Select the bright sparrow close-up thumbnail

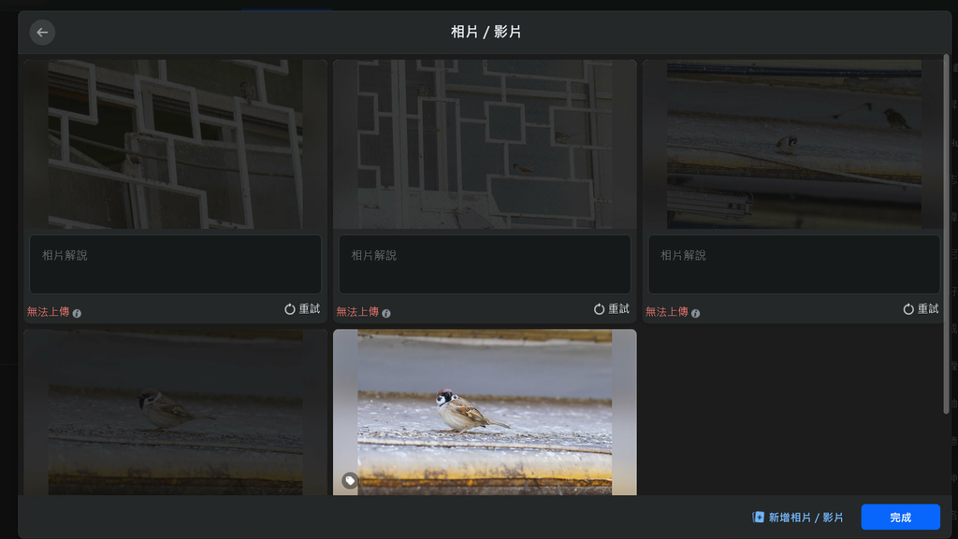[x=485, y=412]
